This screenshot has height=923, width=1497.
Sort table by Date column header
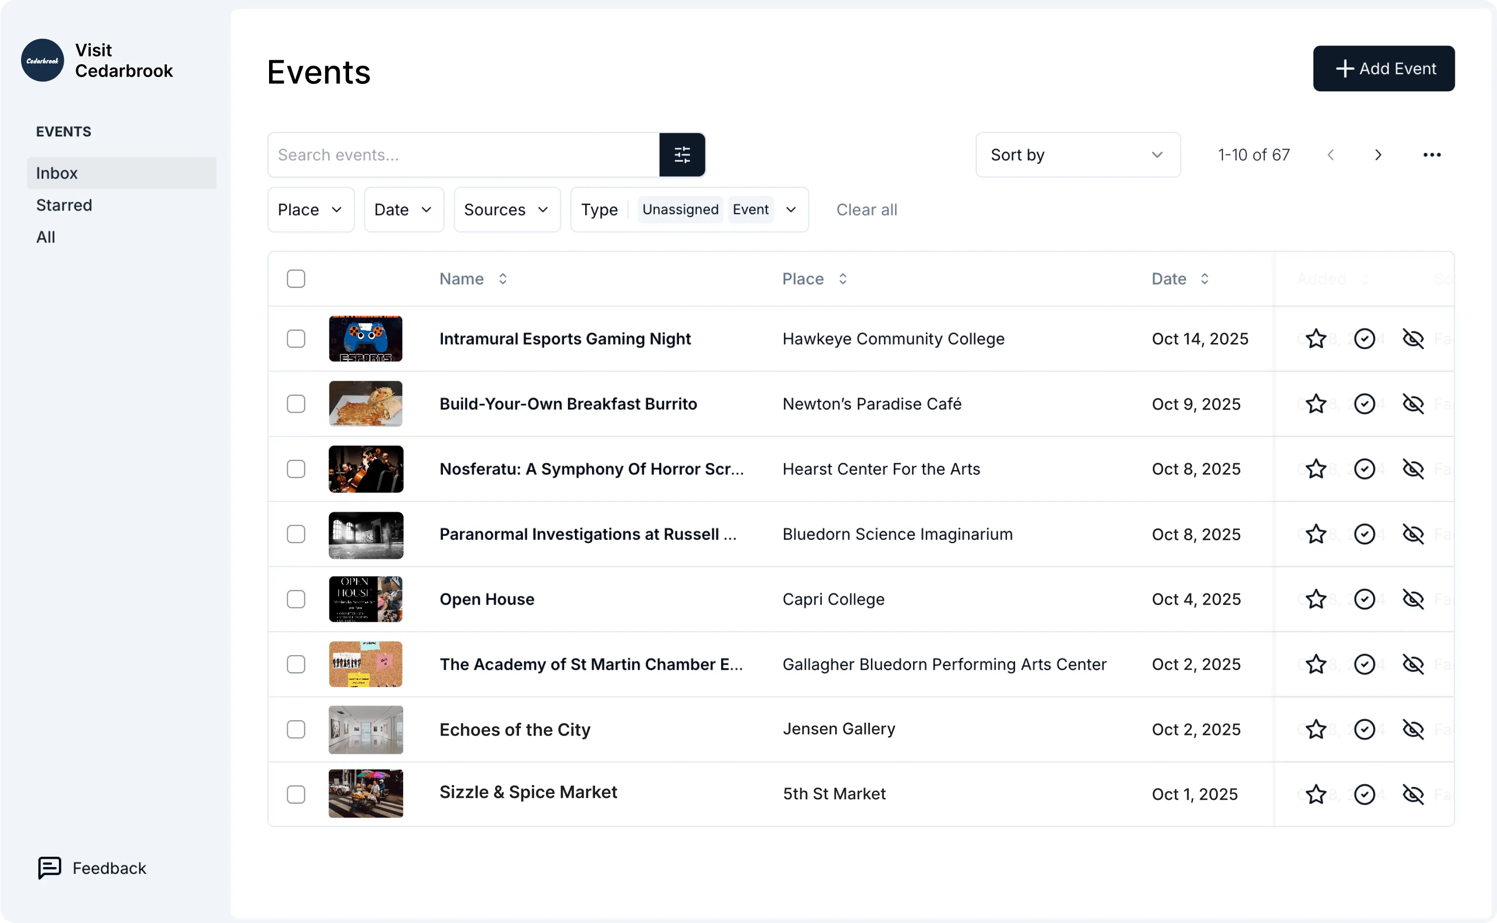pyautogui.click(x=1180, y=279)
